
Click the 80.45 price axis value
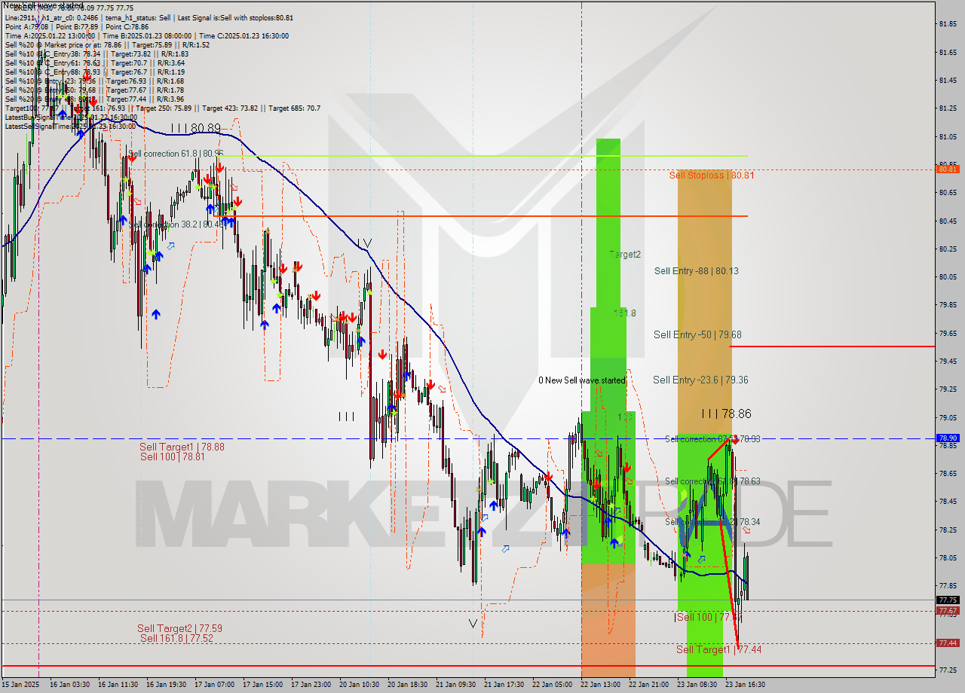(948, 221)
